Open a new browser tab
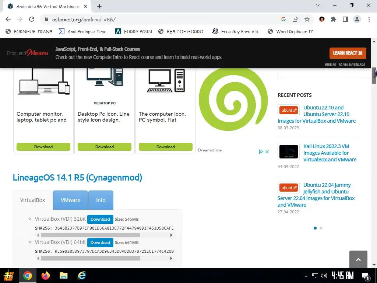 pos(99,7)
